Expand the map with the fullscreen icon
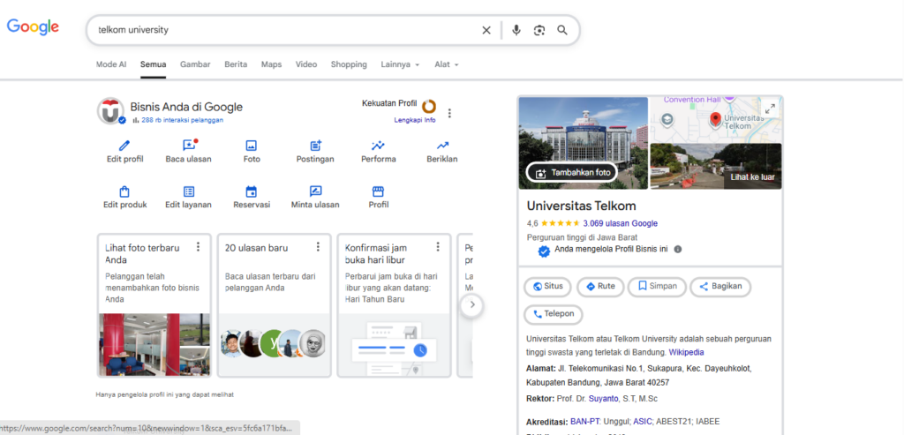 click(769, 109)
